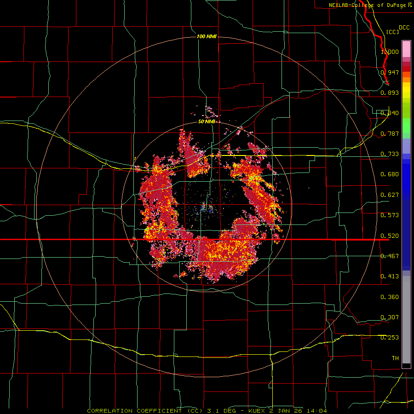Select the 0.360 legend value

390,297
